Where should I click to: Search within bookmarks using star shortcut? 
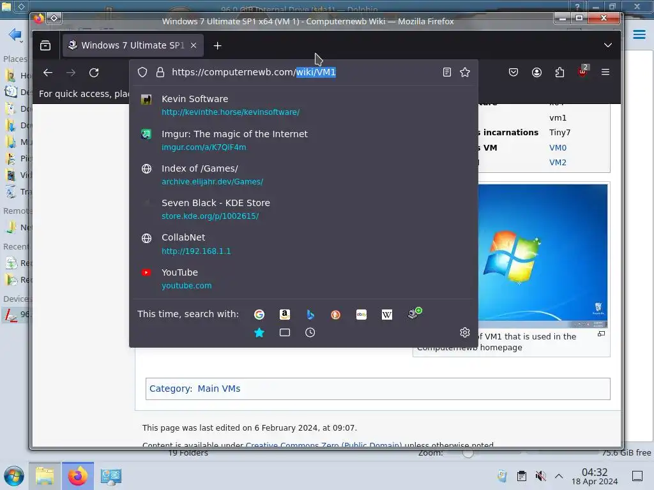point(259,332)
